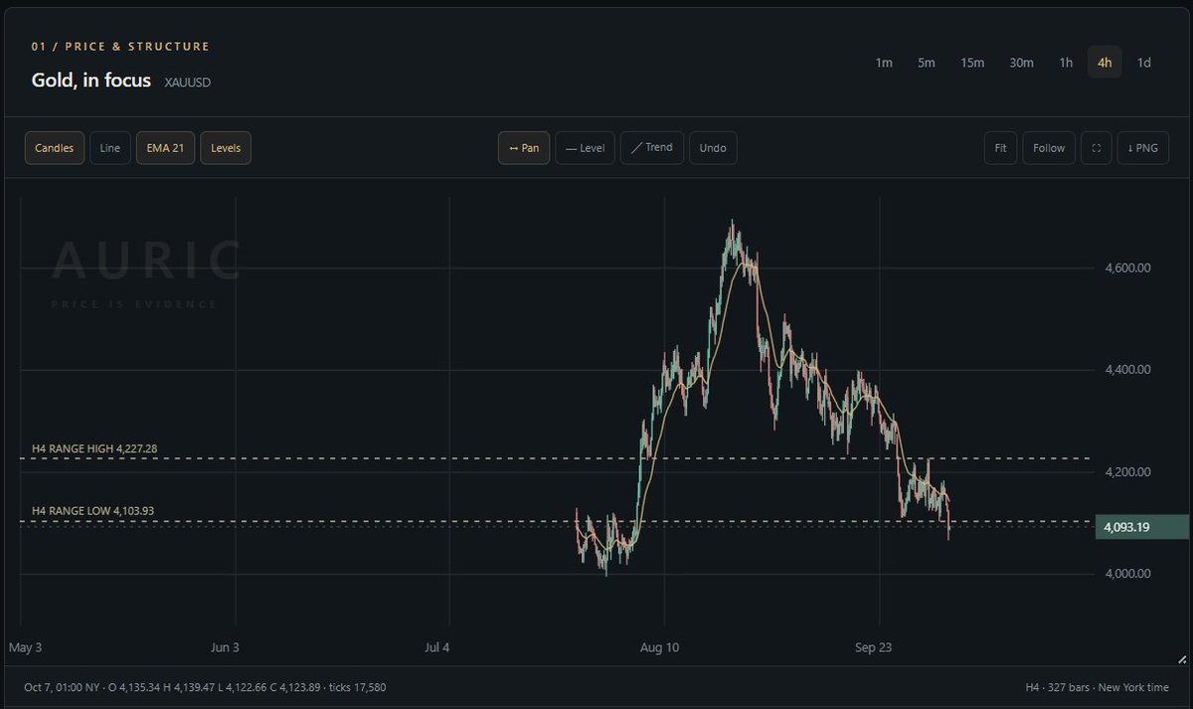
Task: Select the Trend line drawing tool
Action: (652, 148)
